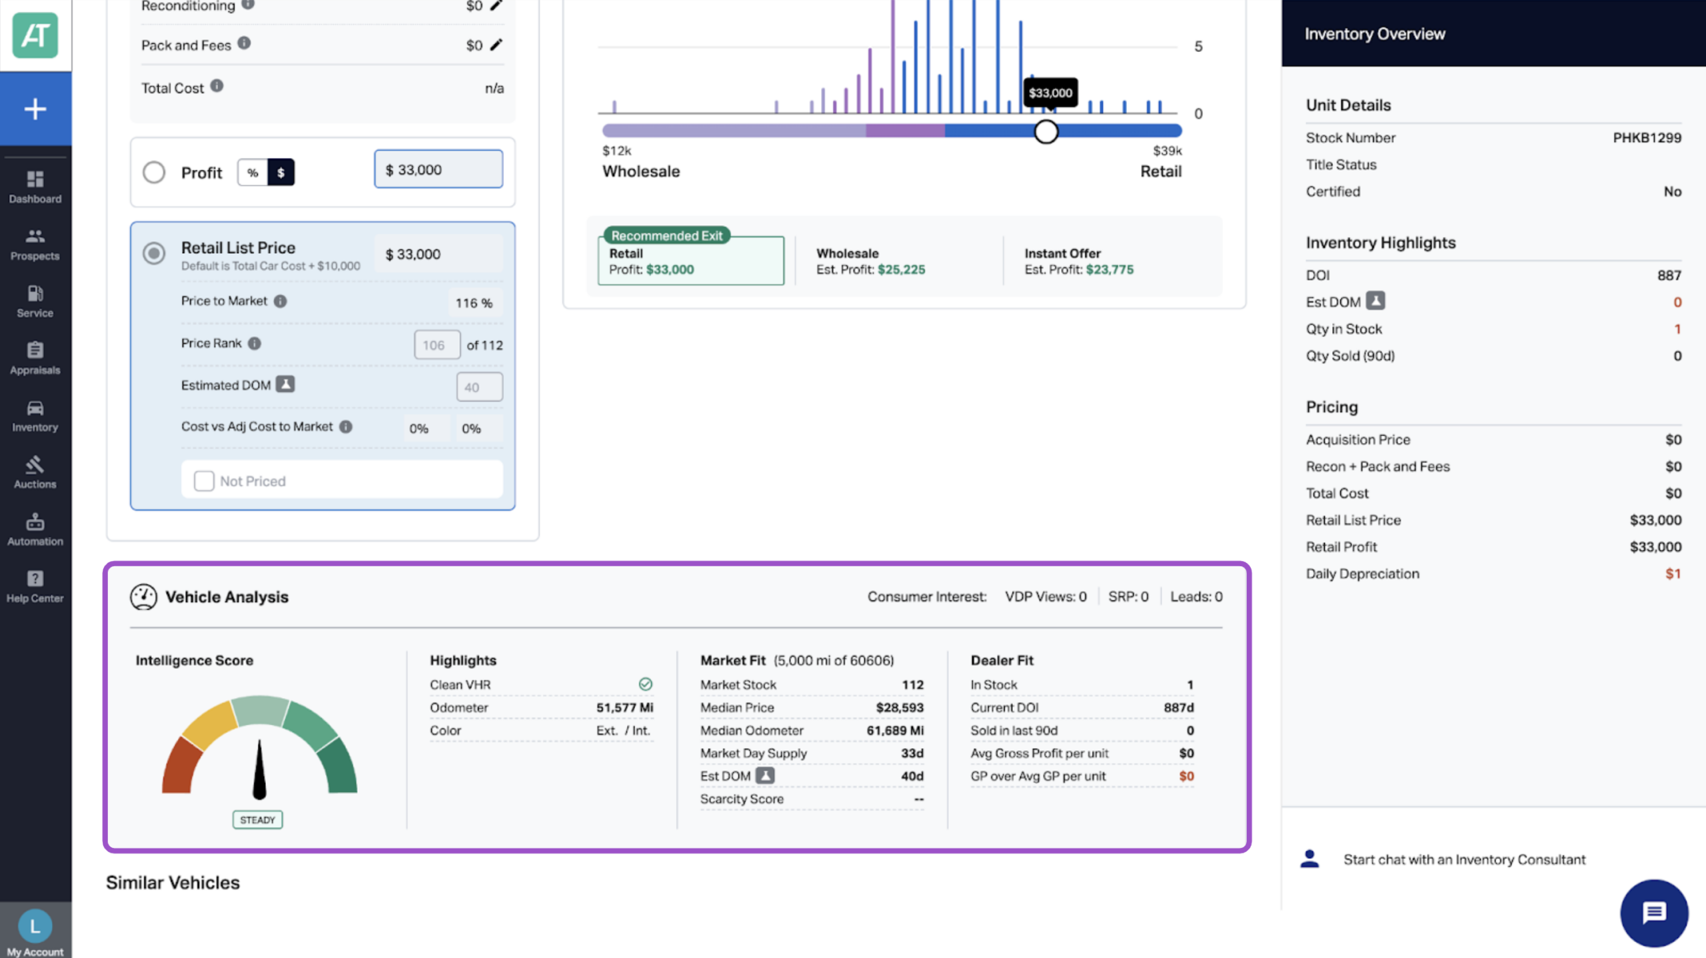The image size is (1706, 958).
Task: Switch profit unit to percent
Action: pos(253,173)
